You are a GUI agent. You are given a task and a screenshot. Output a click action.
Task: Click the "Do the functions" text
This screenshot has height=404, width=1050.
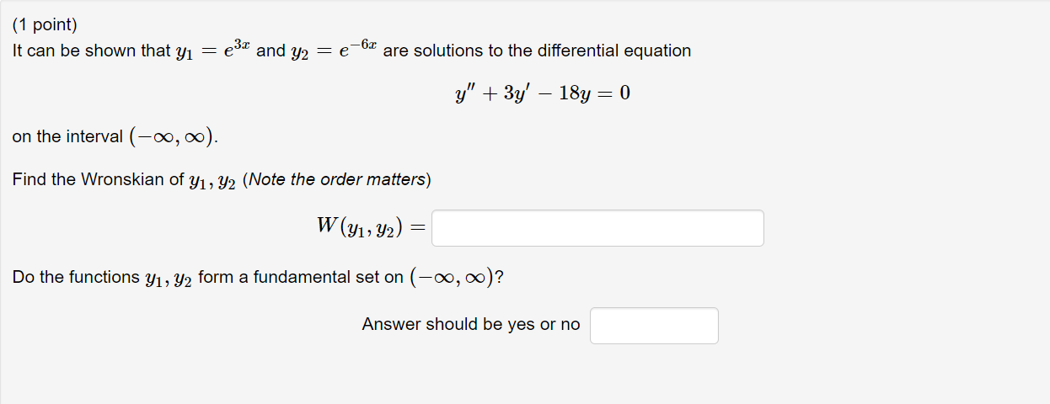(x=76, y=277)
